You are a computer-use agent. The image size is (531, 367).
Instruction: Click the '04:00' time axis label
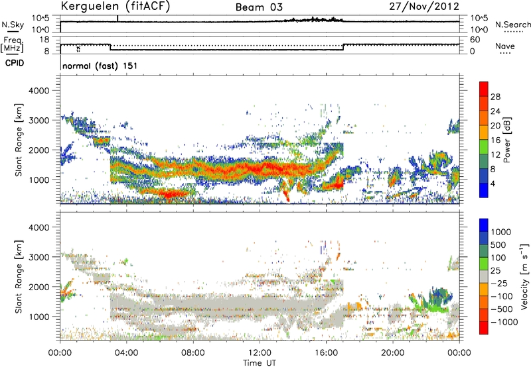126,353
